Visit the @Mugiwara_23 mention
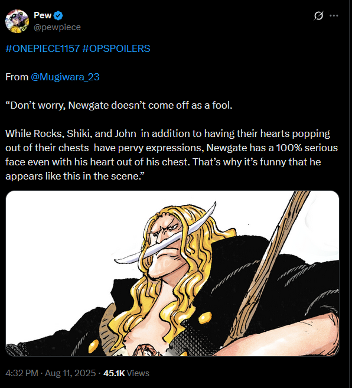 pyautogui.click(x=65, y=77)
